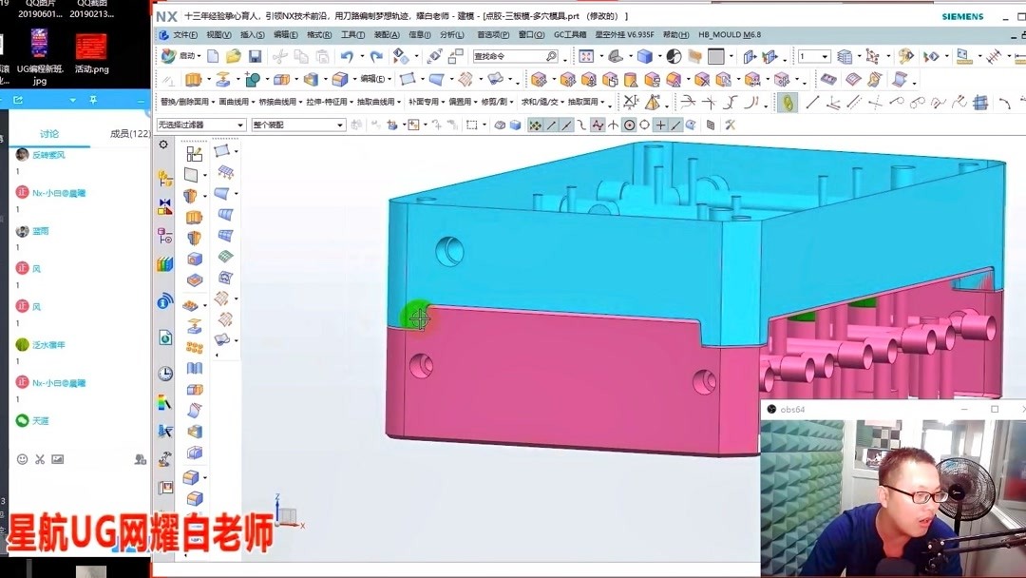Viewport: 1026px width, 578px height.
Task: Click the Undo arrow icon
Action: pos(346,56)
